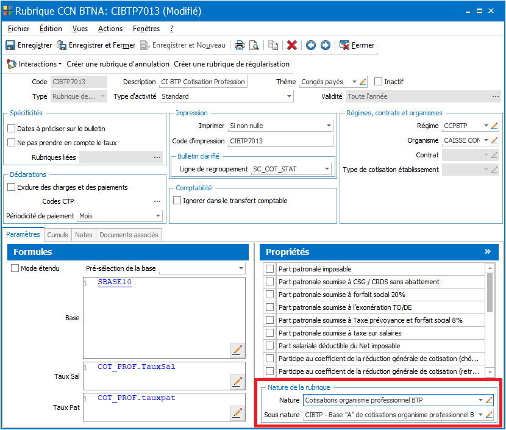Check Exclure des charges et des paiements
Viewport: 506px width, 430px height.
click(12, 187)
